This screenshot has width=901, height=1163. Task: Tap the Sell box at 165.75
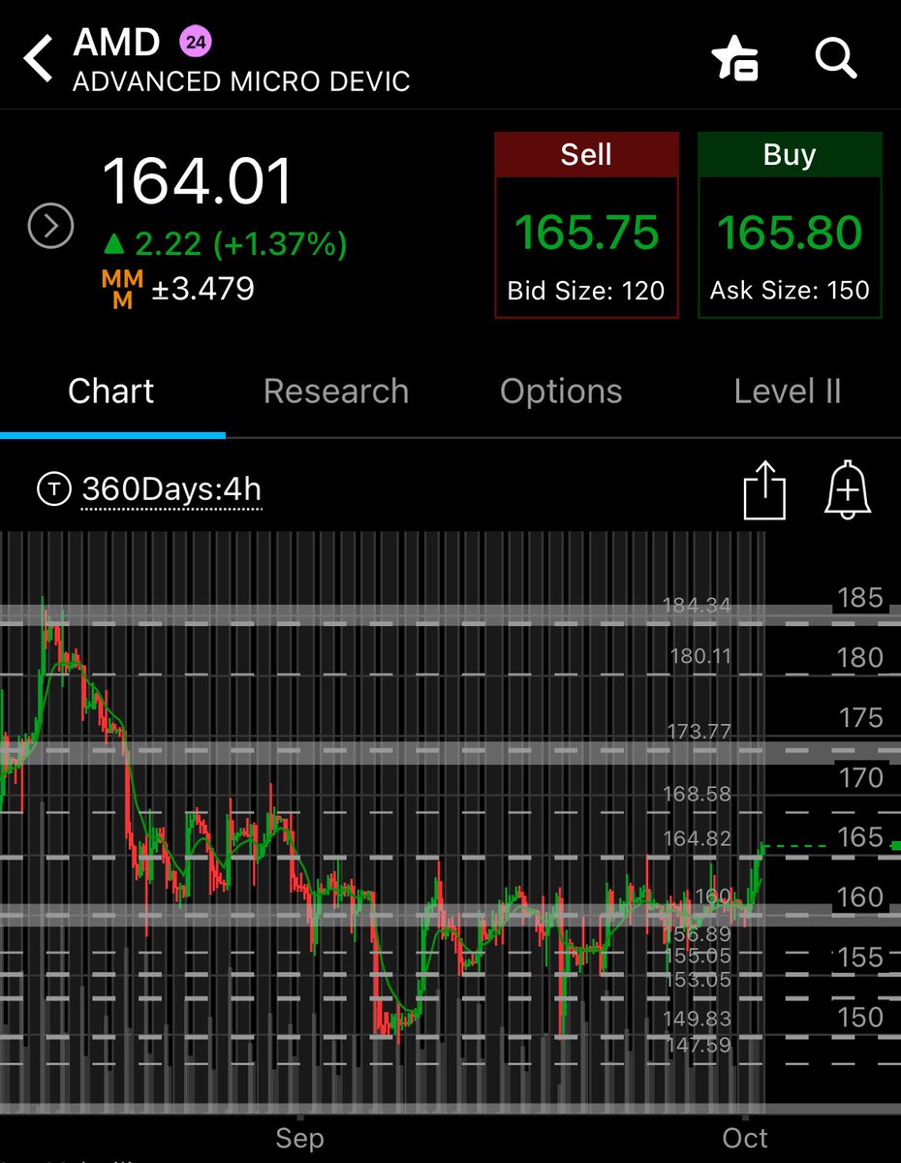(x=586, y=225)
